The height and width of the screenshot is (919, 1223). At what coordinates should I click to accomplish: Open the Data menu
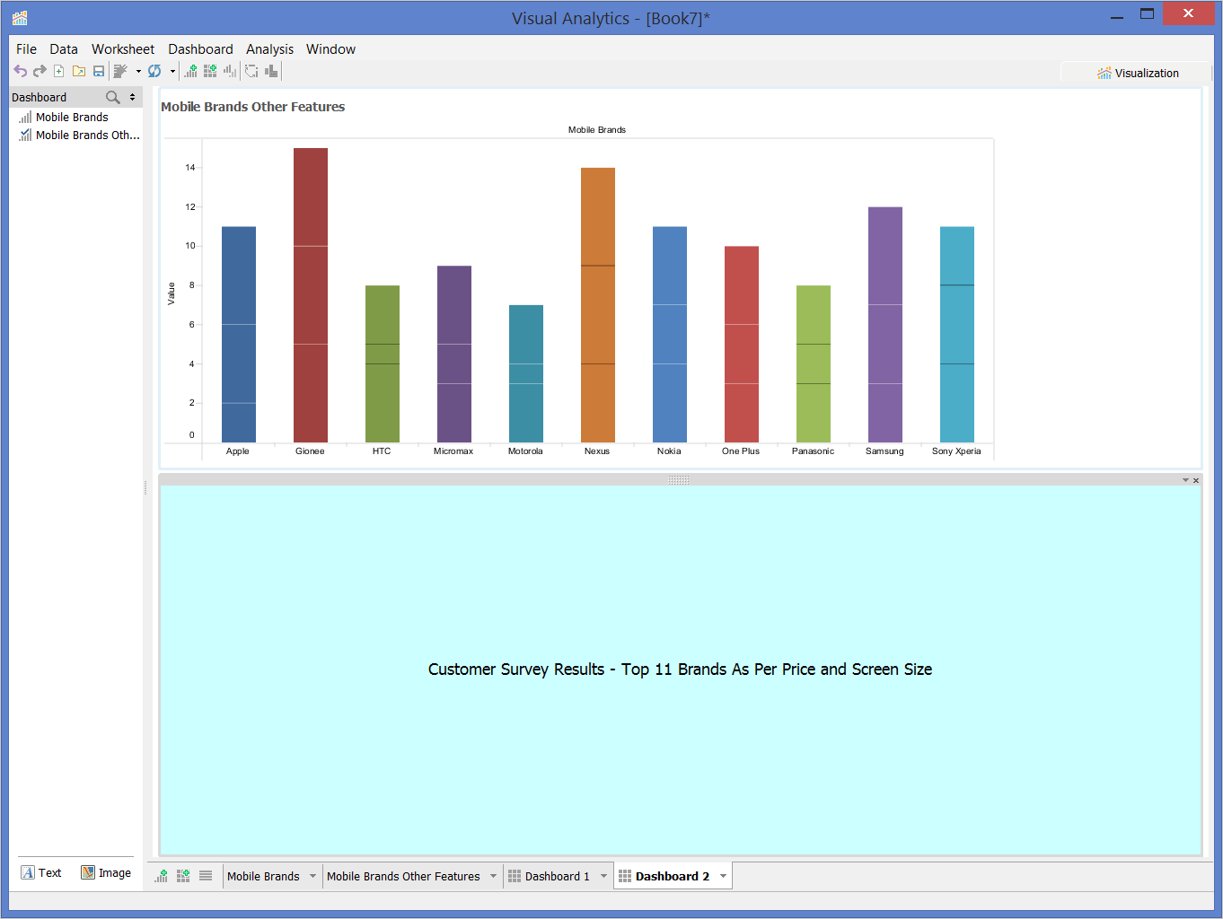click(x=64, y=49)
